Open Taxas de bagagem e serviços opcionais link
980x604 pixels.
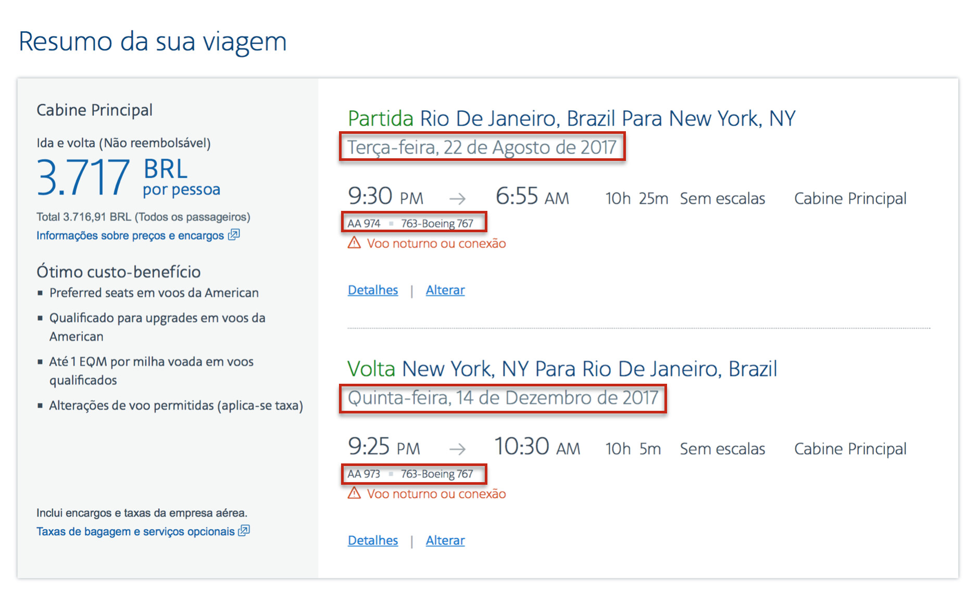pyautogui.click(x=135, y=532)
